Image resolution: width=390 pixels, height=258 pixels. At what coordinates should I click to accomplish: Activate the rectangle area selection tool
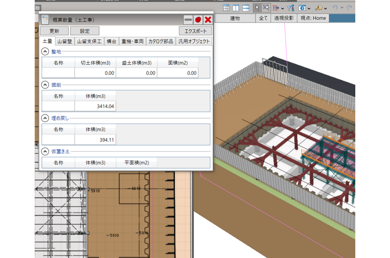(266, 8)
